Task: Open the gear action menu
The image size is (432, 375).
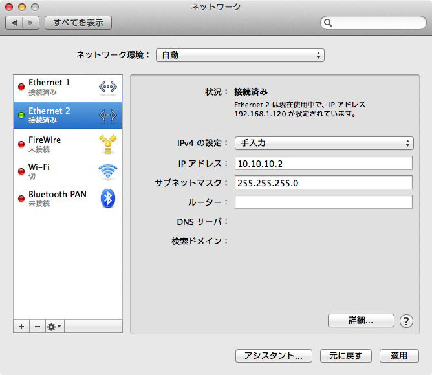Action: point(54,327)
